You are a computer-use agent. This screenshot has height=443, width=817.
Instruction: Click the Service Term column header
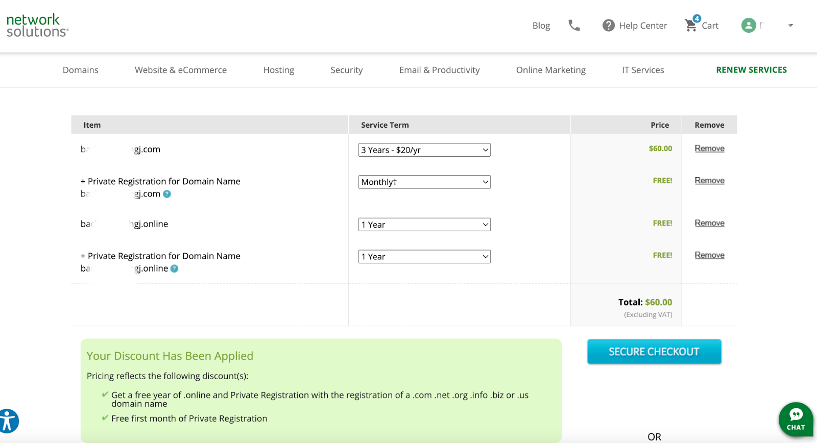click(x=385, y=125)
